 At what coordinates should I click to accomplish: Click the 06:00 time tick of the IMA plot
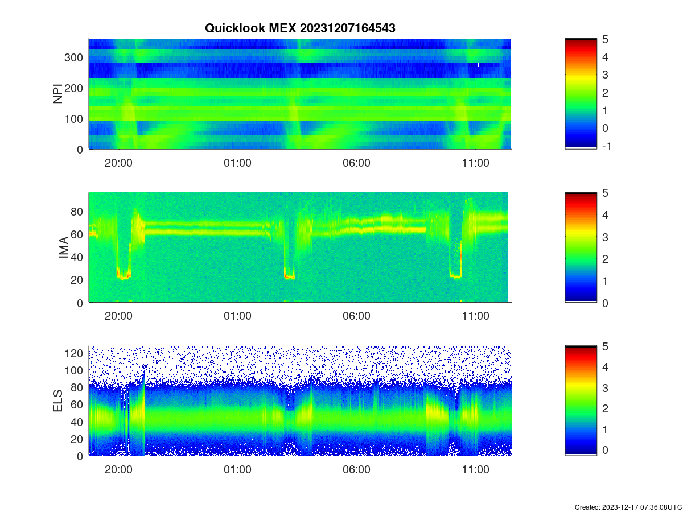coord(356,316)
